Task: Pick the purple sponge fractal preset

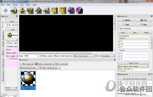Action: click(x=71, y=10)
